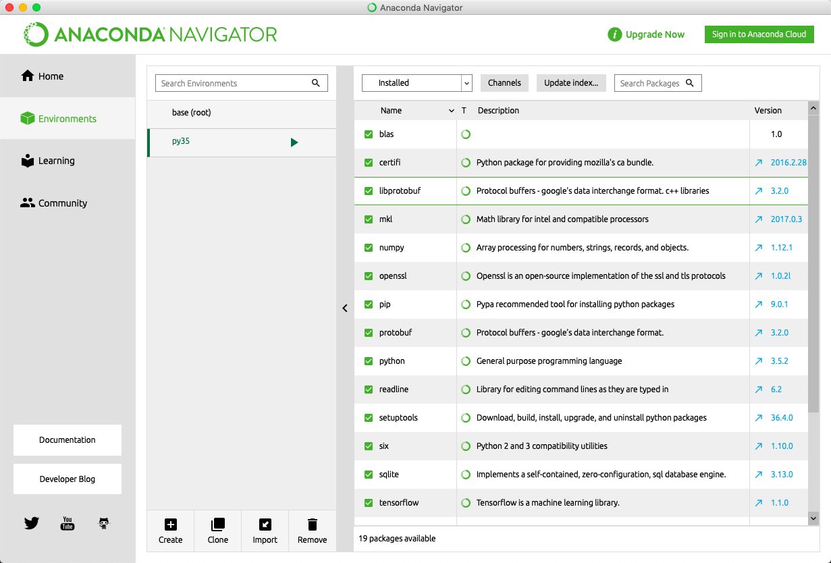Uncheck the certifi package checkbox
This screenshot has width=831, height=563.
(x=369, y=163)
